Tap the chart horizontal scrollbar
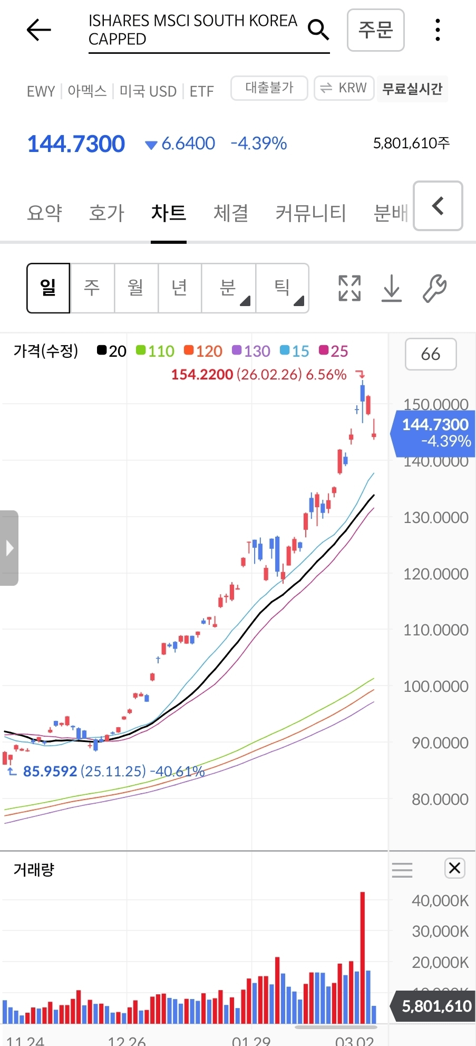Viewport: 476px width, 1046px height. pyautogui.click(x=336, y=1027)
